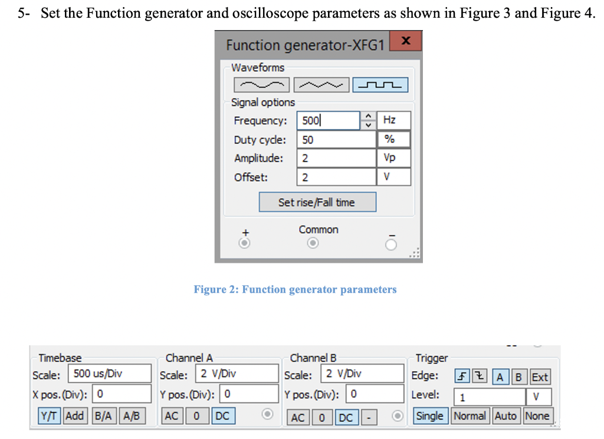
Task: Click inside the Duty cycle field
Action: coord(330,139)
